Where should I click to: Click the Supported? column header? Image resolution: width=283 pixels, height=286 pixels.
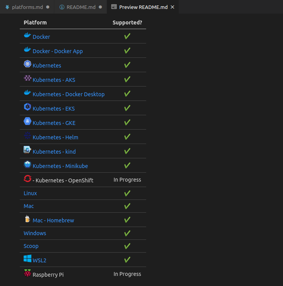click(127, 23)
